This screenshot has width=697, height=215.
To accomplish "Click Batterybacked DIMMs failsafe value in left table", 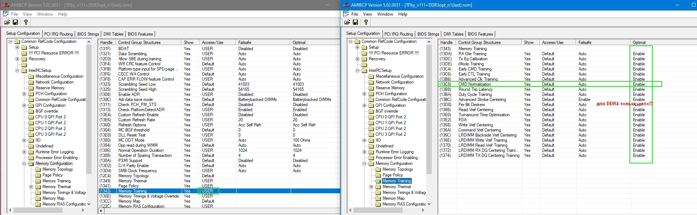I will click(257, 100).
